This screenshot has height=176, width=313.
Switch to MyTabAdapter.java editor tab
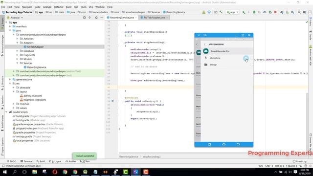[x=154, y=18]
